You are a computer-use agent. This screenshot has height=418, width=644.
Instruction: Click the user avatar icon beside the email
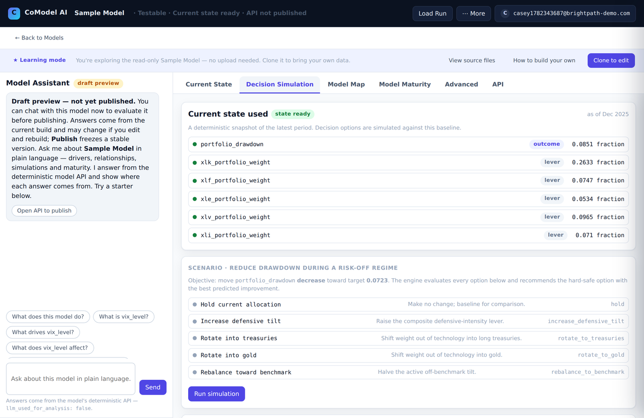(x=505, y=13)
